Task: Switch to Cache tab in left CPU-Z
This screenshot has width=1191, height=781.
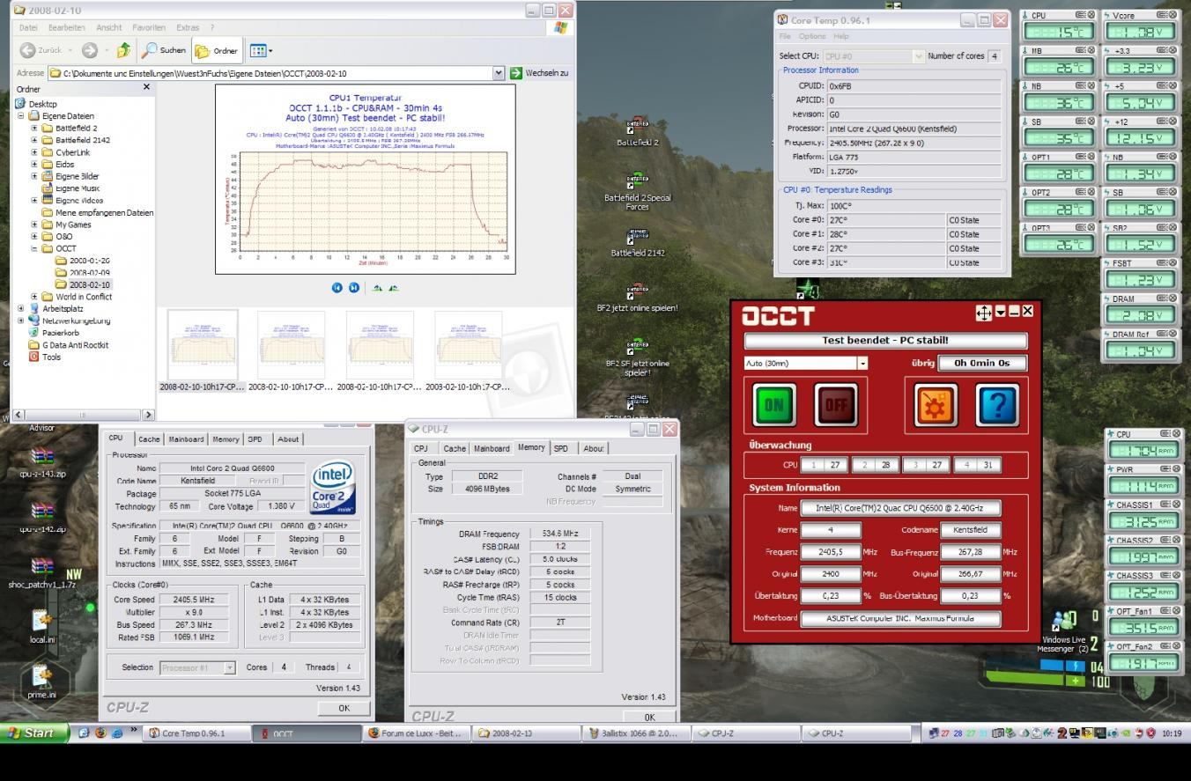Action: (149, 438)
